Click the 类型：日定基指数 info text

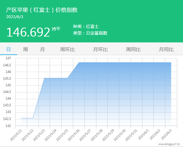90,33
